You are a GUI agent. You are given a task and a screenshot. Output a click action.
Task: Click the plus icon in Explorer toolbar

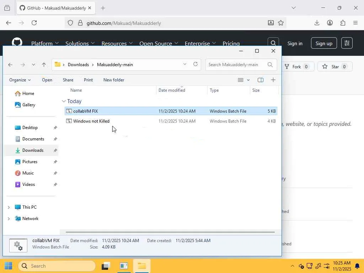pyautogui.click(x=273, y=80)
